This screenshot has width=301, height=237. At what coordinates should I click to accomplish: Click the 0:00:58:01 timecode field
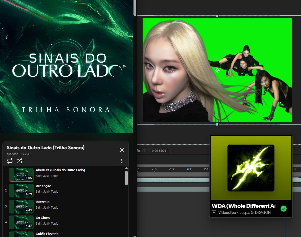(x=159, y=151)
